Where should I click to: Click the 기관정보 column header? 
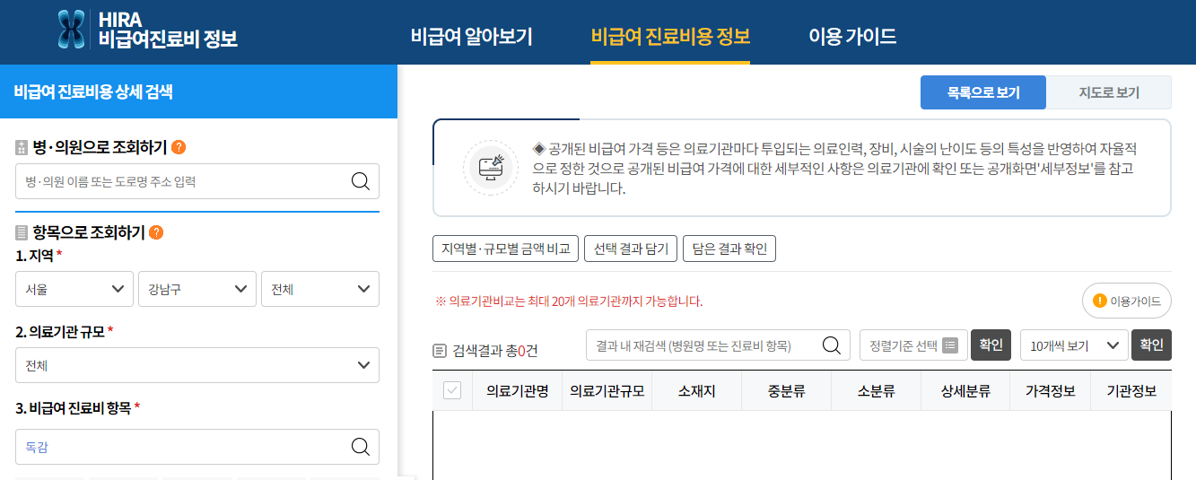pos(1131,391)
